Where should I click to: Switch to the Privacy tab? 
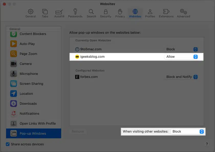(120, 13)
